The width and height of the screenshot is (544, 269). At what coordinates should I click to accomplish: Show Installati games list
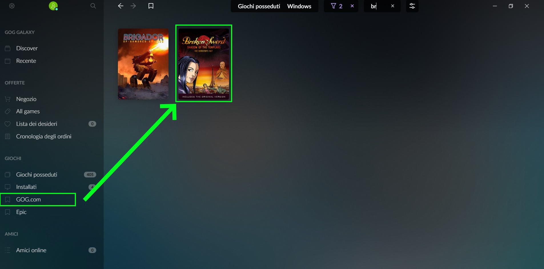click(x=26, y=187)
